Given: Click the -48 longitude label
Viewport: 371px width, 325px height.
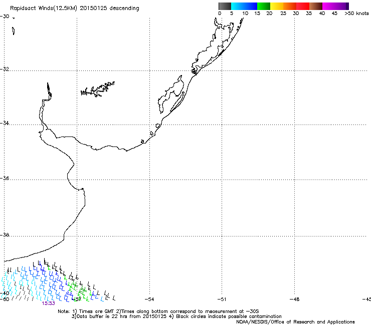Looking at the screenshot, I should [294, 299].
